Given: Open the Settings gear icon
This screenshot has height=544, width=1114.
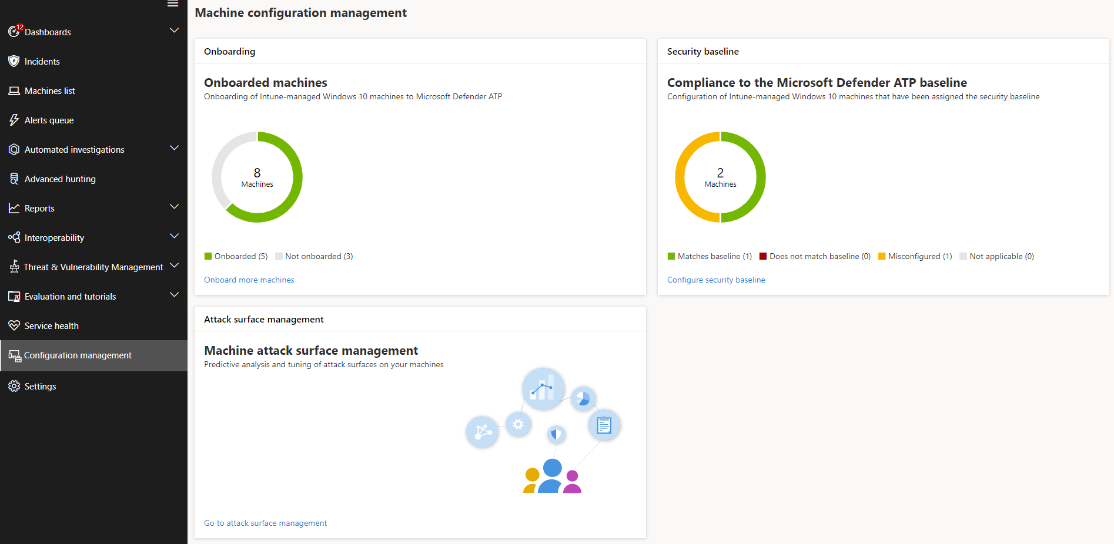Looking at the screenshot, I should 14,386.
